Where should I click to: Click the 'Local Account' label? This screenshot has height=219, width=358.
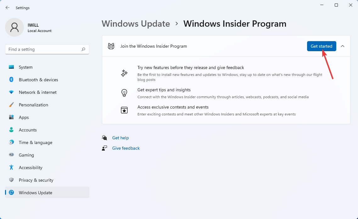[x=40, y=31]
